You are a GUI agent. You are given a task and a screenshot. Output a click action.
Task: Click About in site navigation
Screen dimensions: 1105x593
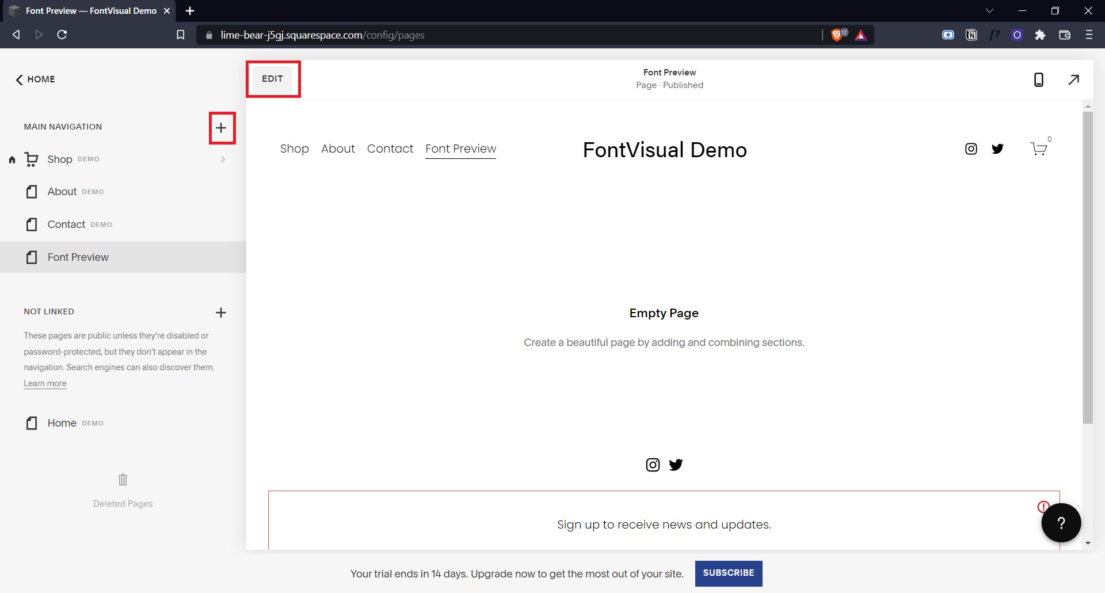[x=338, y=149]
